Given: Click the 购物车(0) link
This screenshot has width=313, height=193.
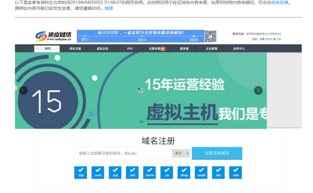Looking at the screenshot, I should pyautogui.click(x=275, y=34).
